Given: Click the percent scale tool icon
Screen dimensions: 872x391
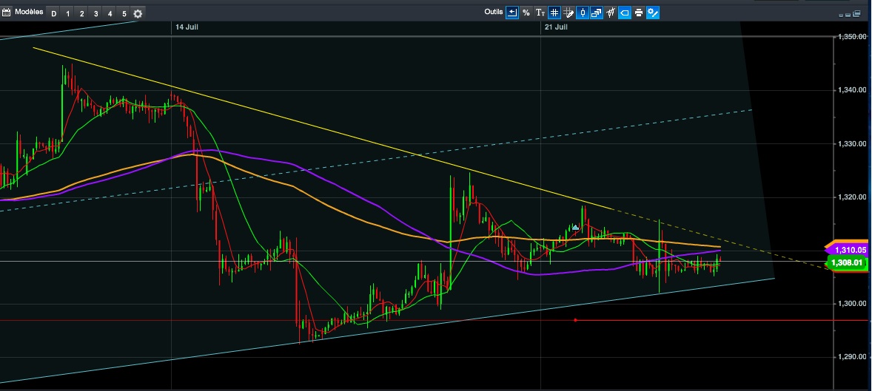Looking at the screenshot, I should coord(526,13).
